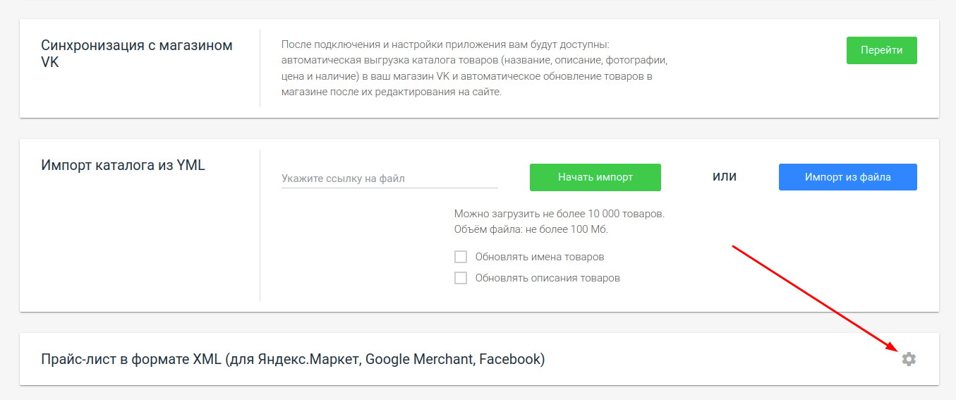
Task: Click the green Перейти button
Action: click(881, 51)
